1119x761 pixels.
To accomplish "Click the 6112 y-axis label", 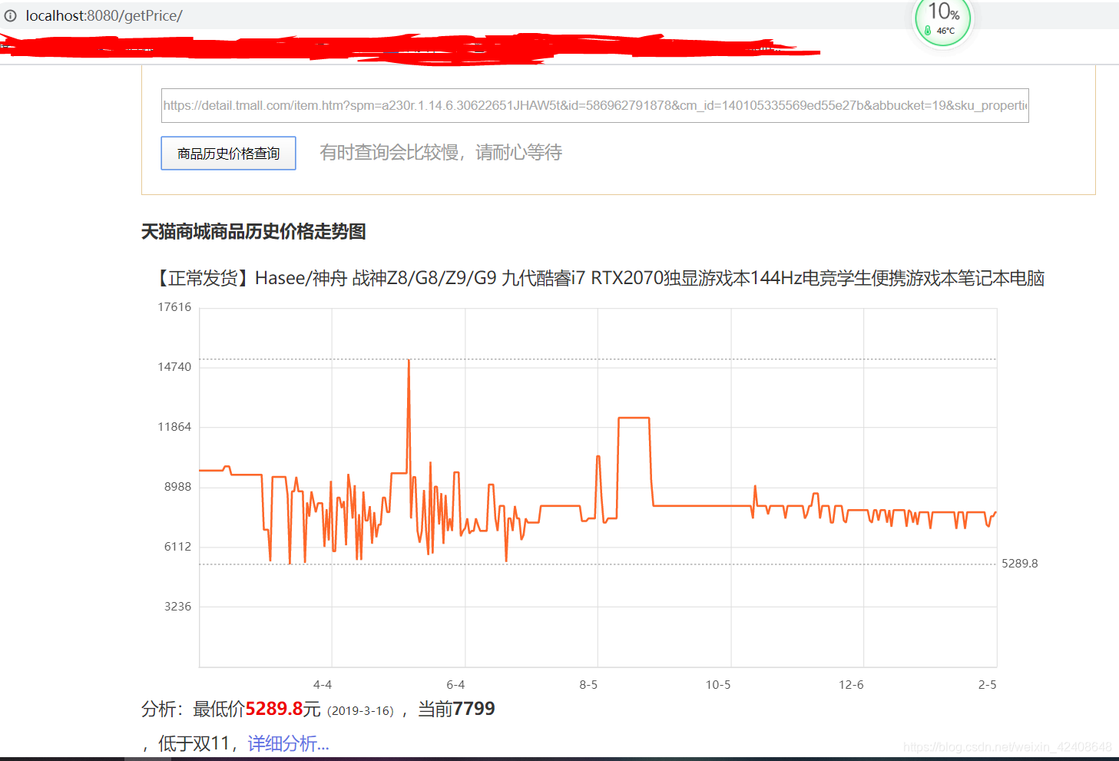I will click(177, 547).
